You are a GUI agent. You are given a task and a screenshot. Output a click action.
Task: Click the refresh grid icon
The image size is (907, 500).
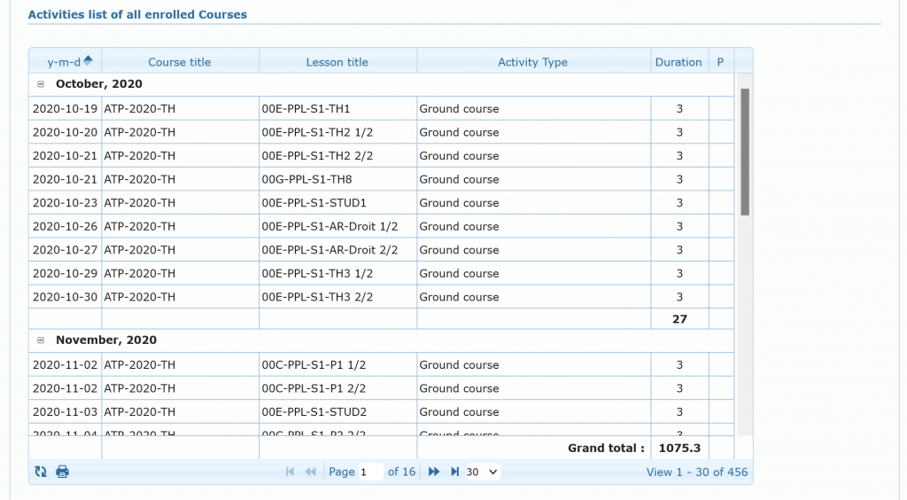tap(41, 472)
